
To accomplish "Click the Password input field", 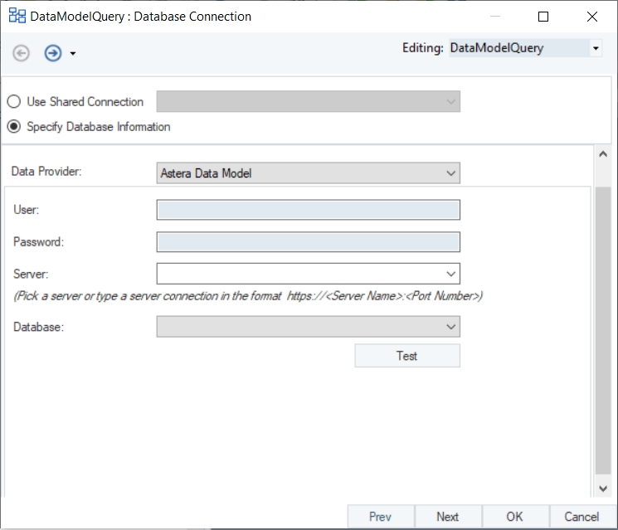I will click(308, 241).
